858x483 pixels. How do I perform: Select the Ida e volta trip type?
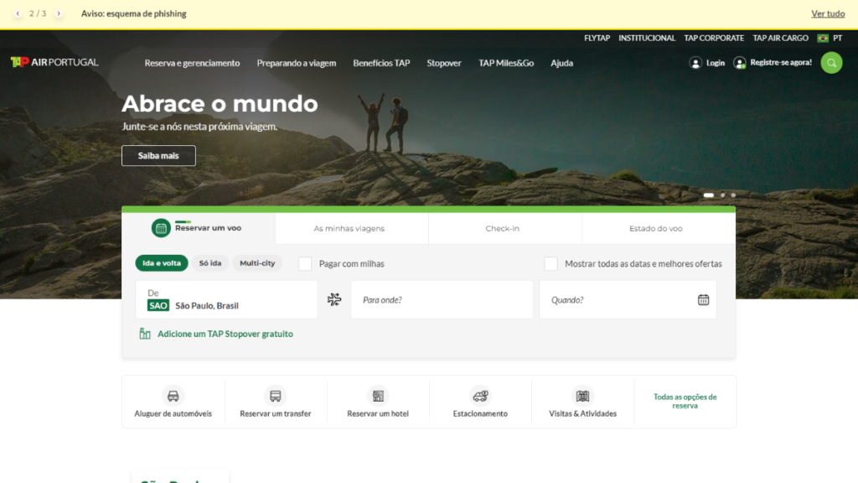[162, 263]
